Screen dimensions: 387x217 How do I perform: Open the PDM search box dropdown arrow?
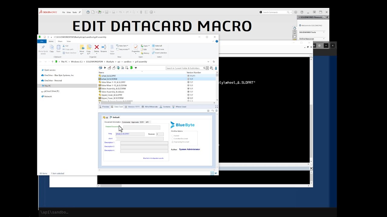[207, 68]
